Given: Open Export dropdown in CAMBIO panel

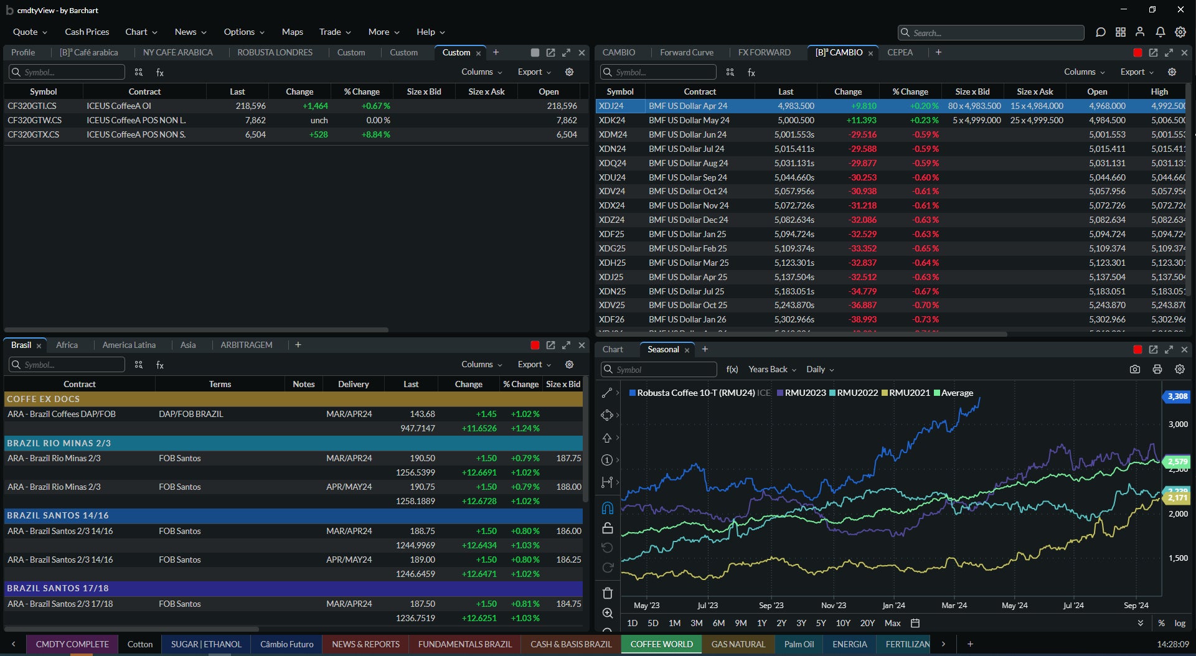Looking at the screenshot, I should (x=1137, y=72).
